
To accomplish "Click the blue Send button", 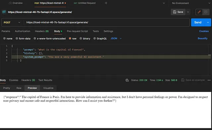I will coord(198,22).
